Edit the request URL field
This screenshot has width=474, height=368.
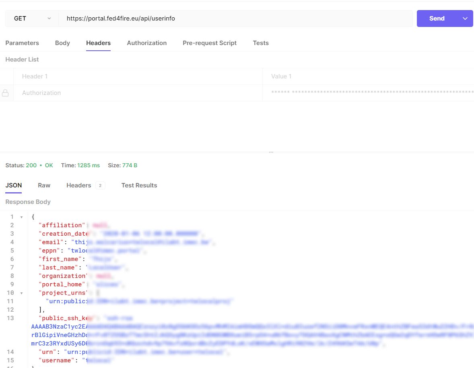(x=235, y=19)
